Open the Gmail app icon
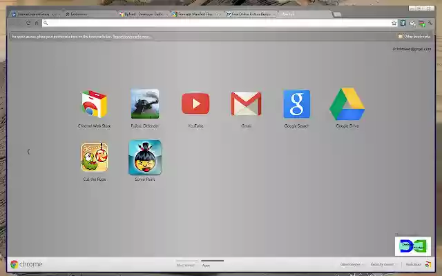Image resolution: width=442 pixels, height=276 pixels. click(246, 103)
